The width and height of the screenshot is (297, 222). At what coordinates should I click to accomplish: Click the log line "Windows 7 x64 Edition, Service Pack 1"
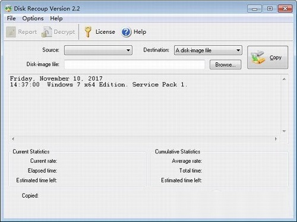pos(117,85)
